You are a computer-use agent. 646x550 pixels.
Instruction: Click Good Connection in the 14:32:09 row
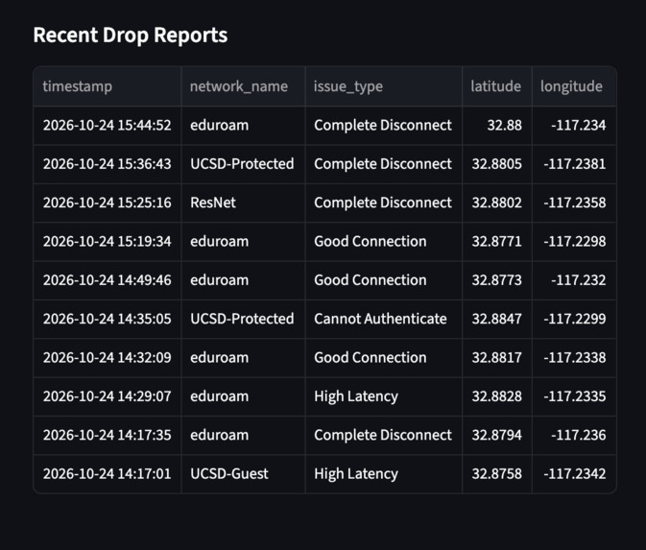point(384,358)
